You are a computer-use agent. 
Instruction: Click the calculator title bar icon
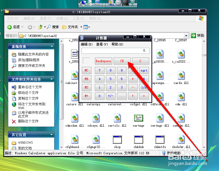pos(82,38)
